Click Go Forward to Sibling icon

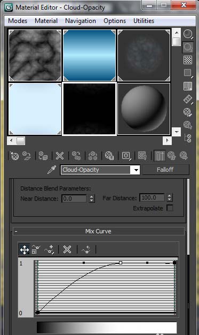pos(184,156)
